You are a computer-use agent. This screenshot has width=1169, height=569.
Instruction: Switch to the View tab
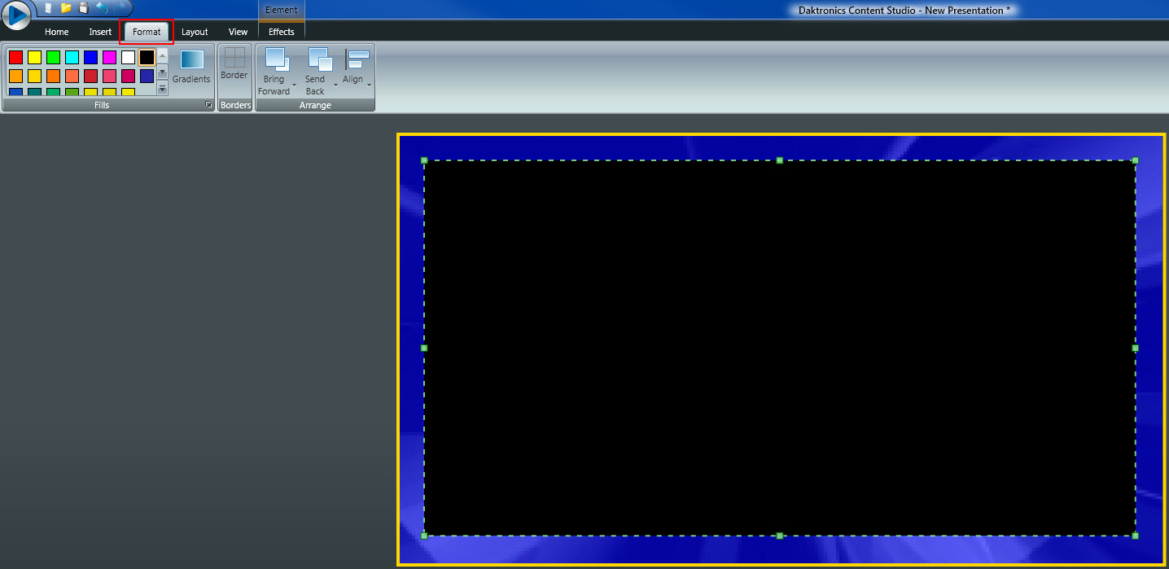pyautogui.click(x=238, y=32)
